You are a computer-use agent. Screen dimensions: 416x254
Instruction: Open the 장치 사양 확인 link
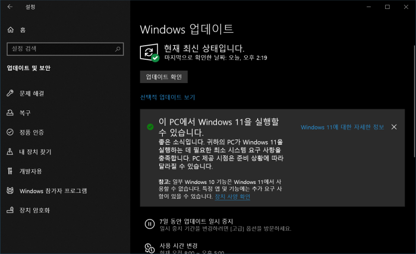[232, 196]
